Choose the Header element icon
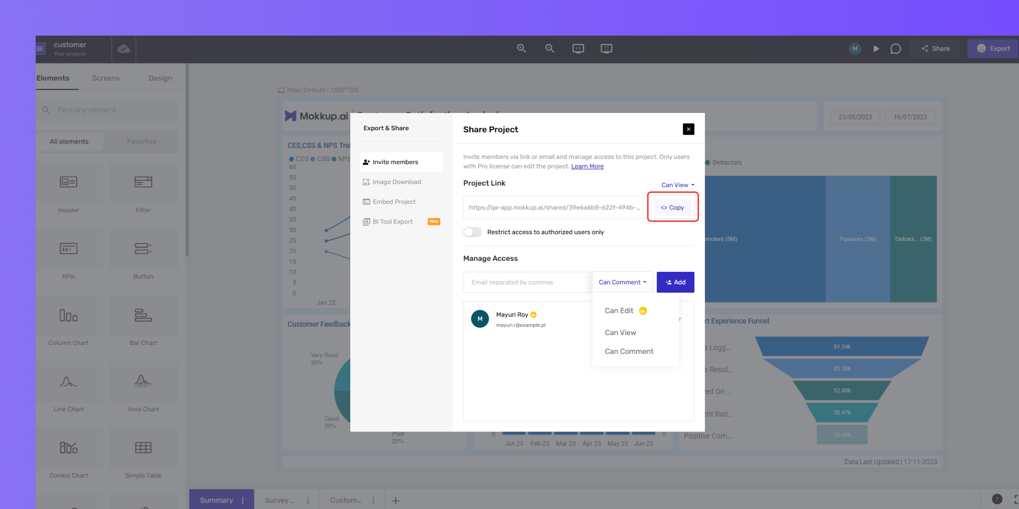This screenshot has height=509, width=1019. point(69,182)
